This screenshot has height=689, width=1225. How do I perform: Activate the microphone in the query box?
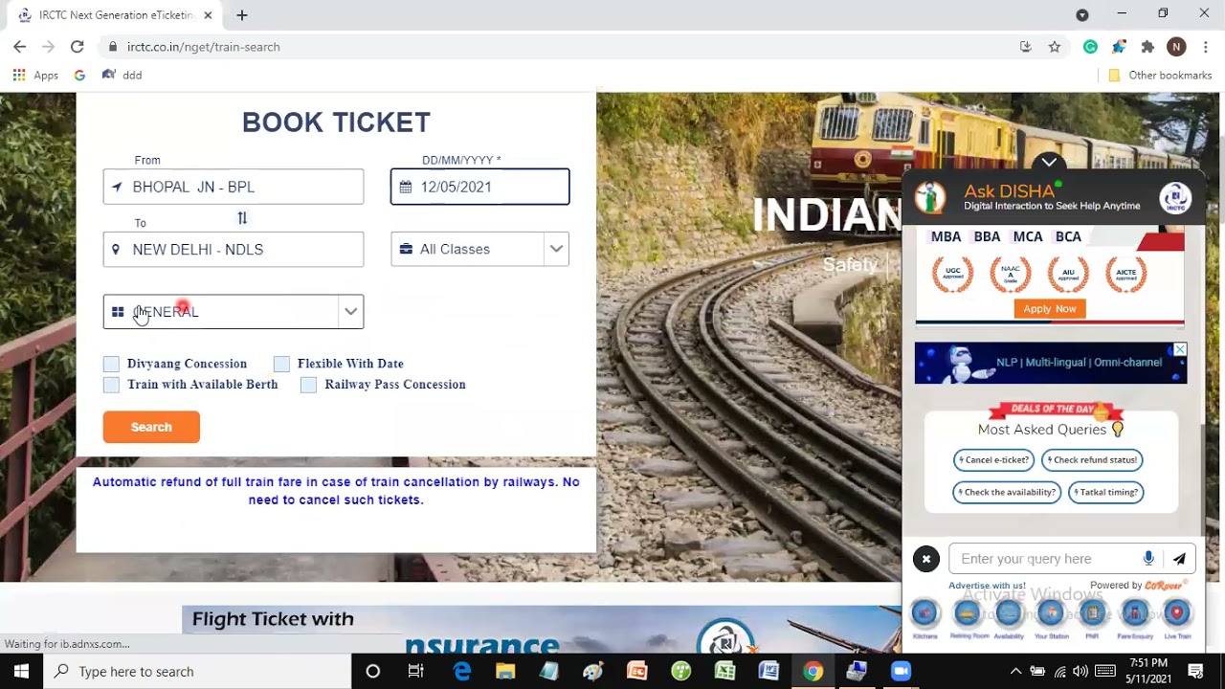pyautogui.click(x=1148, y=559)
